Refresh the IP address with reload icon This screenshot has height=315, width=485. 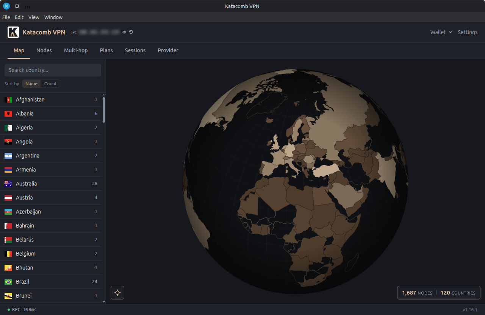tap(131, 32)
